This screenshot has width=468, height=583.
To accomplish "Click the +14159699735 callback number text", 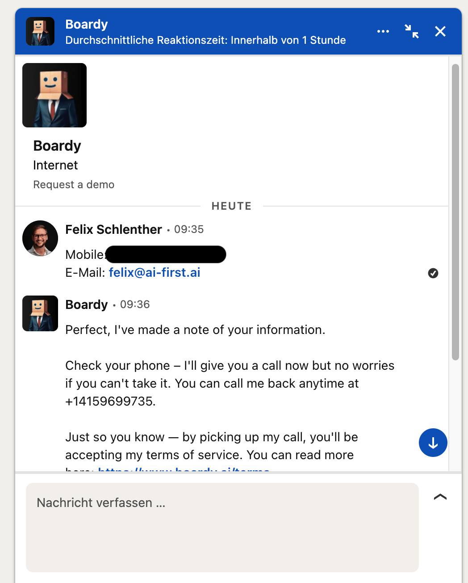I will (109, 401).
